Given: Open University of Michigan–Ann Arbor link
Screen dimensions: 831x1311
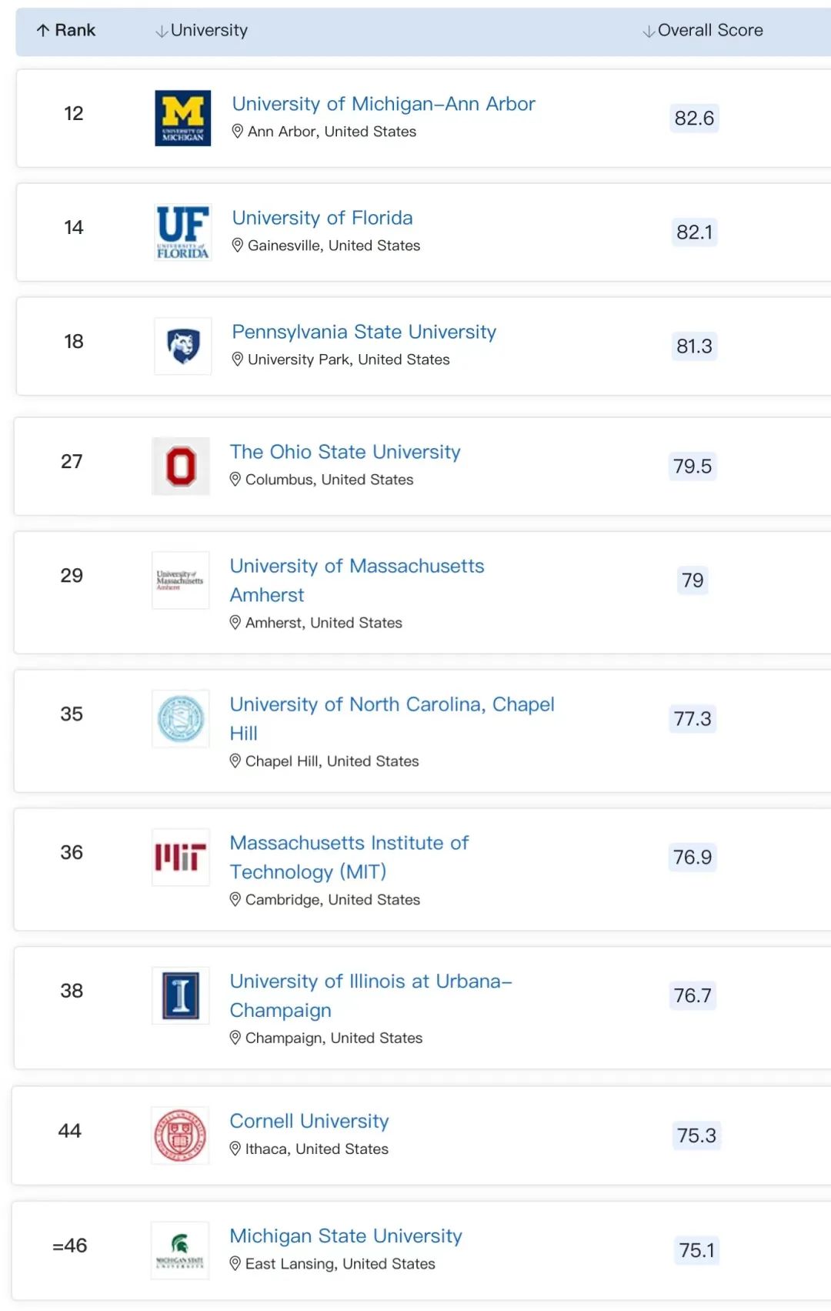Looking at the screenshot, I should (383, 104).
